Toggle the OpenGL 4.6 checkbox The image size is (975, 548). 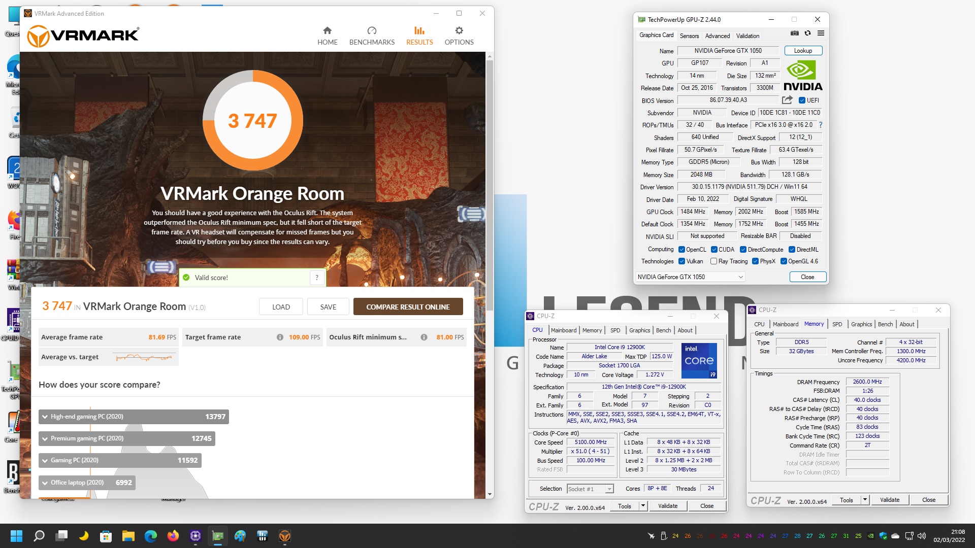tap(784, 261)
